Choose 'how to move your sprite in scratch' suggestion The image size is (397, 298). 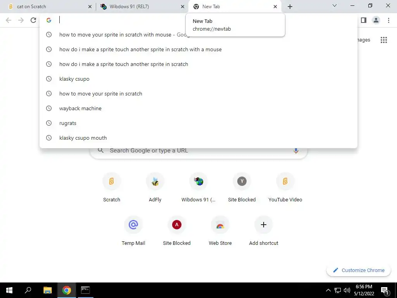[198, 94]
